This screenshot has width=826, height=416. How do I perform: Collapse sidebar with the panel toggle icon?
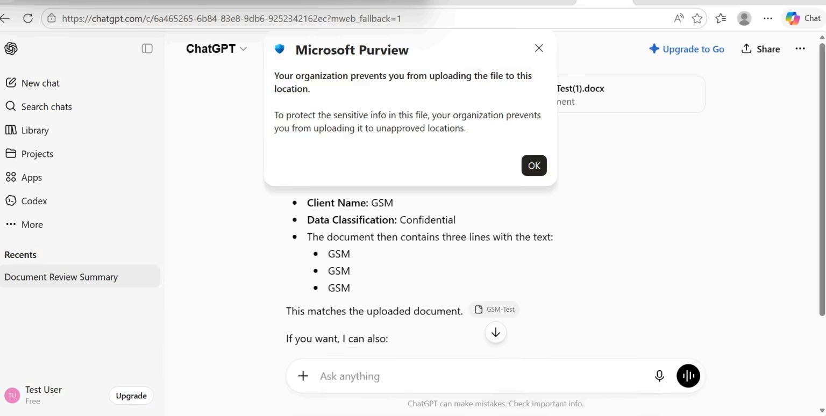click(147, 48)
